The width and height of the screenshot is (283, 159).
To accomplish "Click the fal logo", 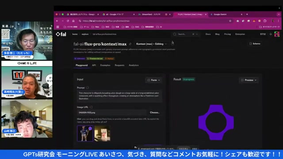I will [61, 34].
